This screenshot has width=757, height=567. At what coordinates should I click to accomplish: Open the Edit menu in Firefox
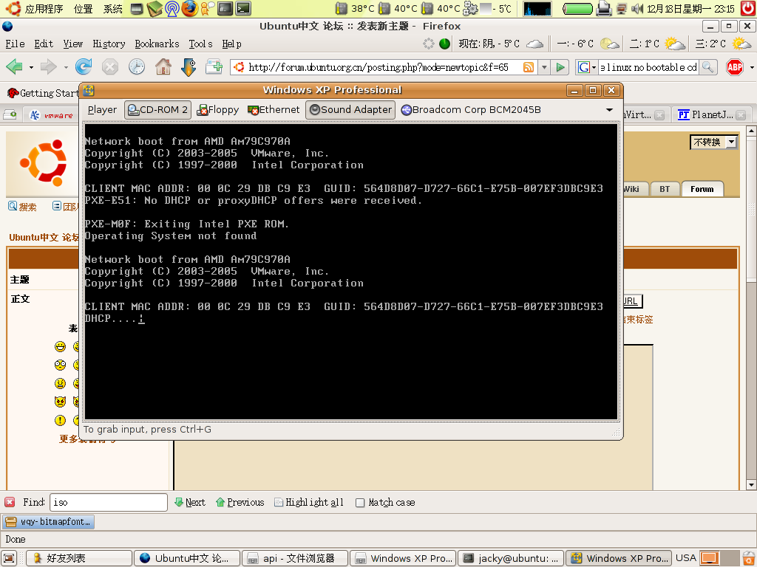click(44, 44)
